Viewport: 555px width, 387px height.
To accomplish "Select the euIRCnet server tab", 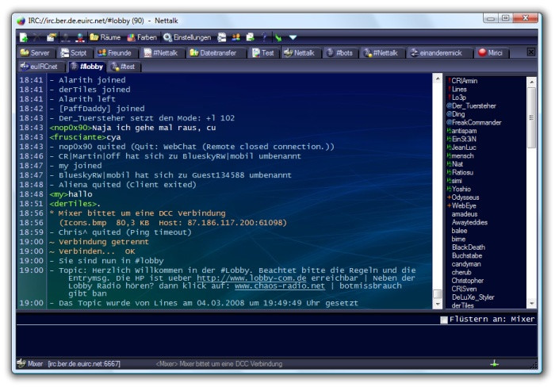I will 40,66.
